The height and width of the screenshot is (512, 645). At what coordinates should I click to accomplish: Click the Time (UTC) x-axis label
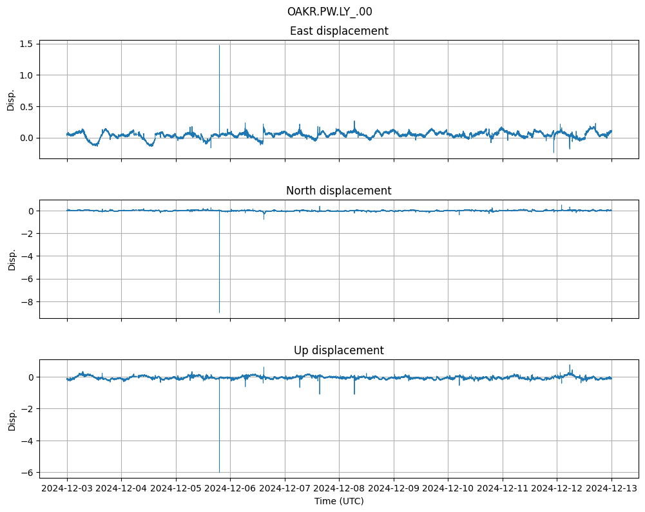click(339, 501)
